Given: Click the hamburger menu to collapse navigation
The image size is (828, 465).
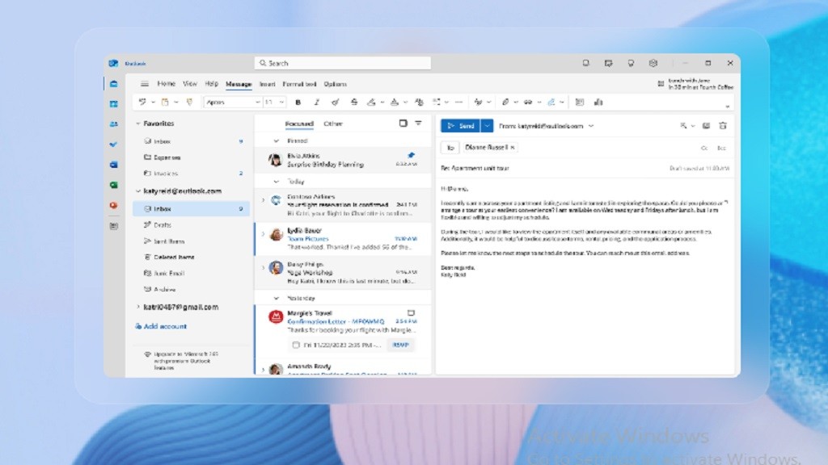Looking at the screenshot, I should tap(145, 84).
